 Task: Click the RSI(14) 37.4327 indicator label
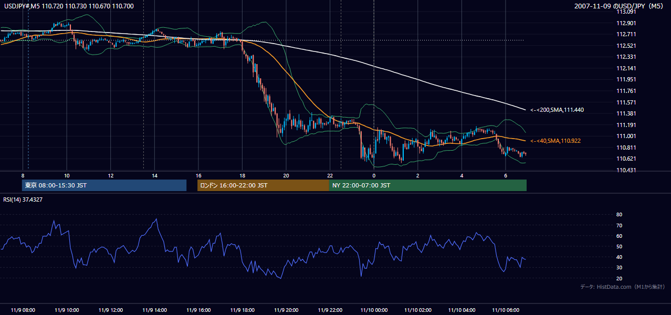pos(23,199)
